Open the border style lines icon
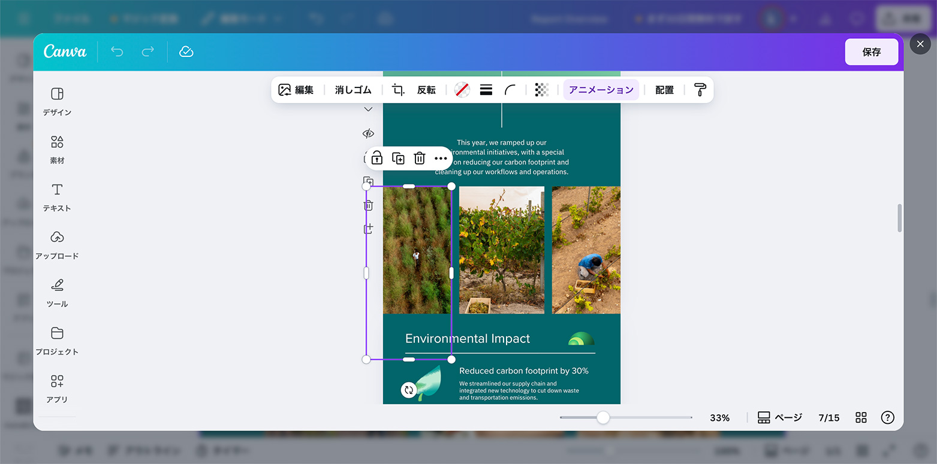 click(486, 90)
